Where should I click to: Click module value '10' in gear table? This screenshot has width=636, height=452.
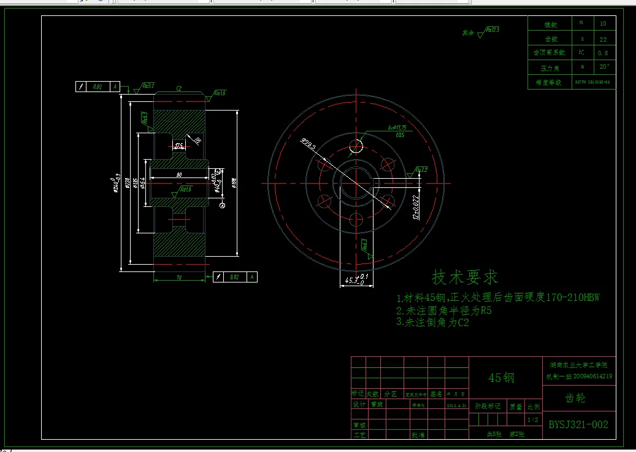603,23
